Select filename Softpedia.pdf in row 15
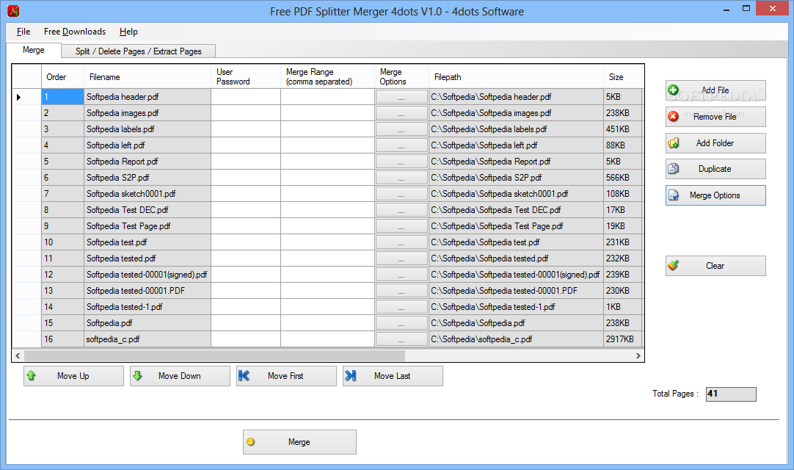This screenshot has height=470, width=794. 147,323
